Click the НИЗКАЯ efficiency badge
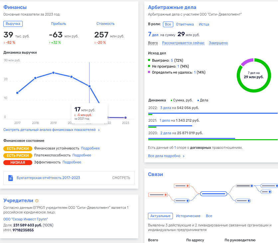Viewport: 278px width, 243px height. coord(18,162)
